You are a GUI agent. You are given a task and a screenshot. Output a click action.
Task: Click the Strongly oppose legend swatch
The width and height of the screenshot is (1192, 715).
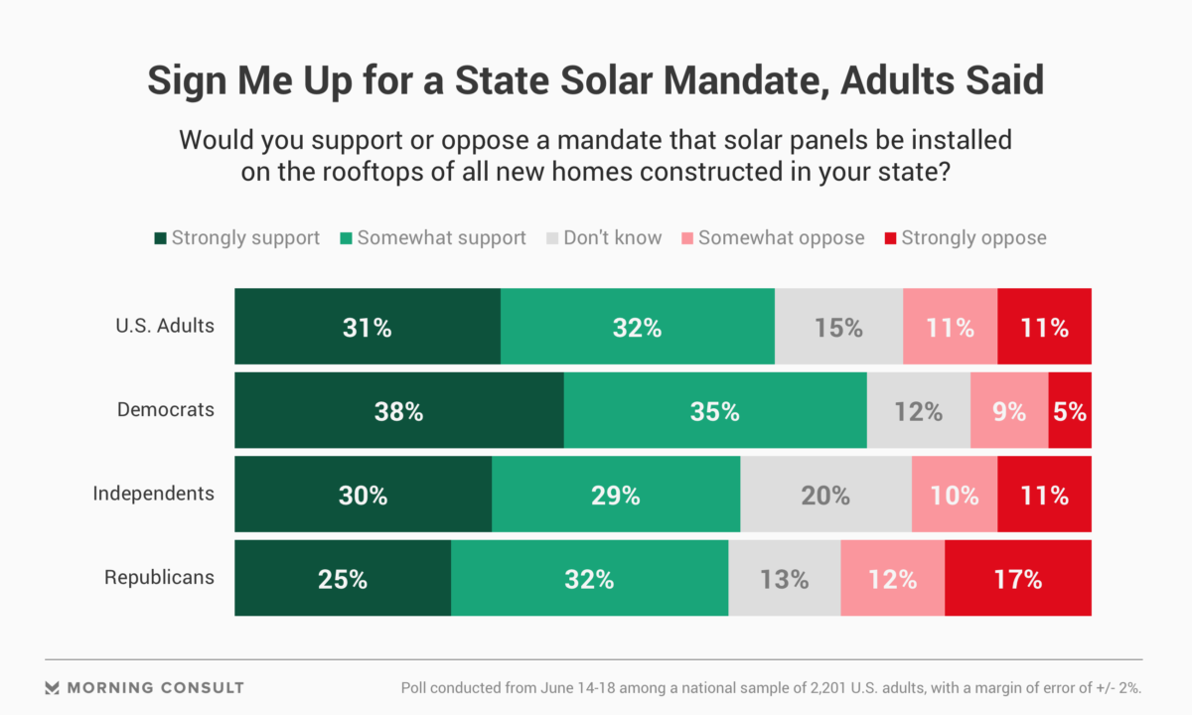coord(890,238)
